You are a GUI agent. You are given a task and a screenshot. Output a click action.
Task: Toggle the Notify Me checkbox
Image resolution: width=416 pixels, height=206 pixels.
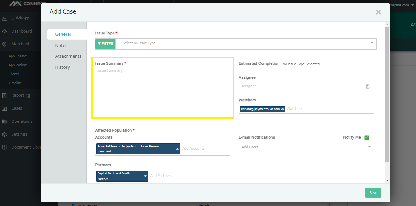366,137
